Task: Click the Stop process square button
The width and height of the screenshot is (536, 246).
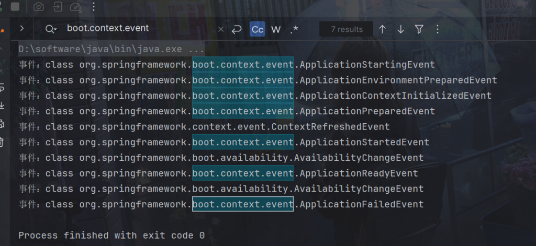Action: 15,7
